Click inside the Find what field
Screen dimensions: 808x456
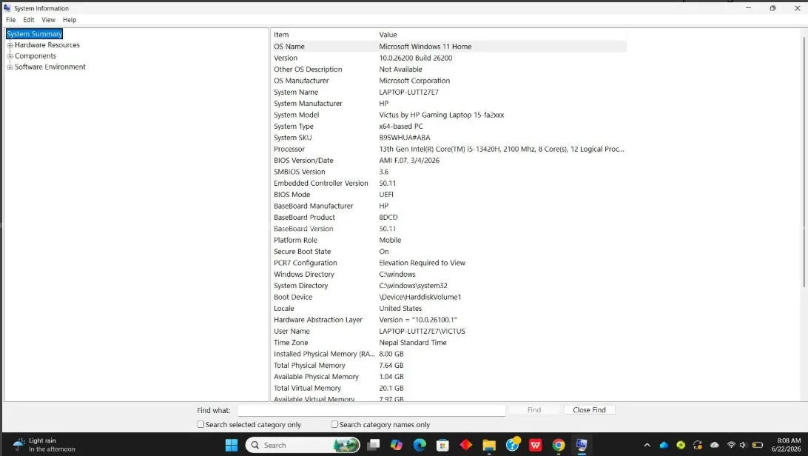tap(371, 411)
